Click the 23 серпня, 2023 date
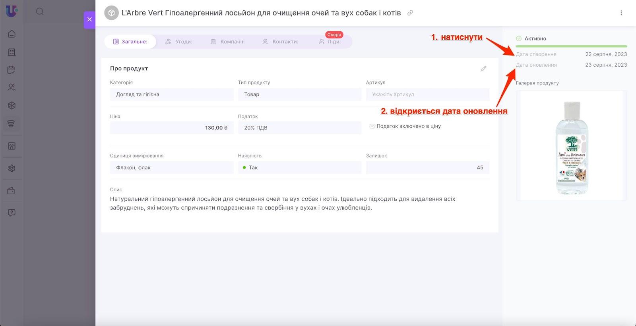 606,65
